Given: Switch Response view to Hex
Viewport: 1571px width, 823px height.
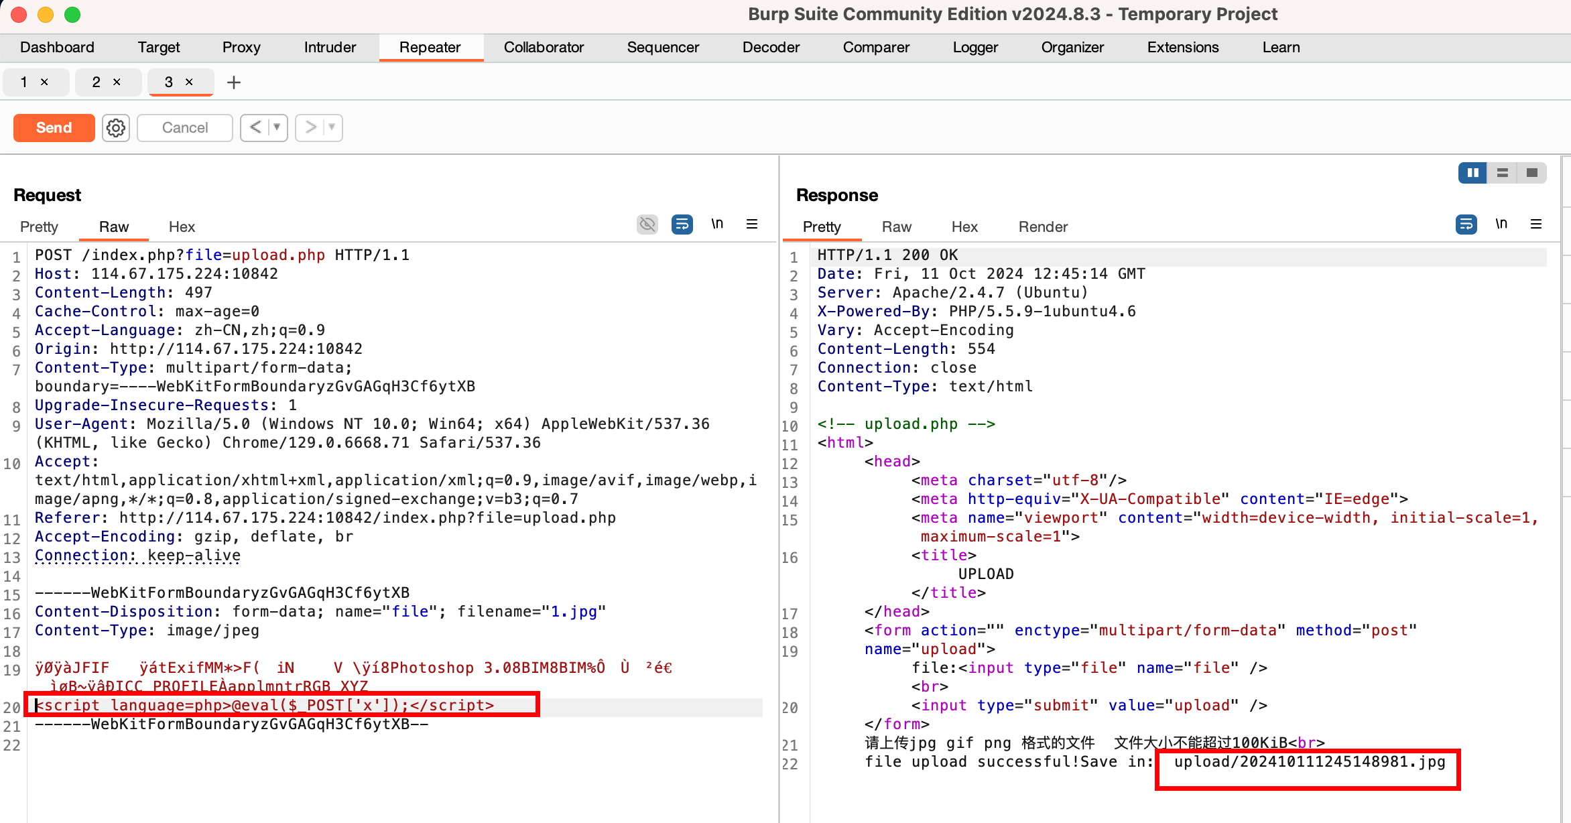Looking at the screenshot, I should 964,227.
